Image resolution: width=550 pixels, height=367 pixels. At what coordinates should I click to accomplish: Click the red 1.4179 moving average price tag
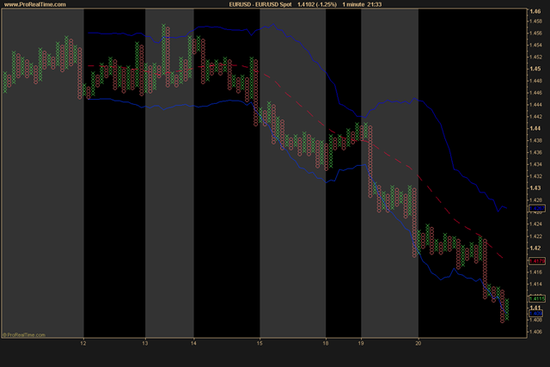click(537, 261)
